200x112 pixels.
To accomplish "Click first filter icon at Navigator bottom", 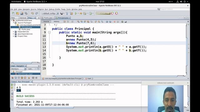I will click(x=12, y=78).
